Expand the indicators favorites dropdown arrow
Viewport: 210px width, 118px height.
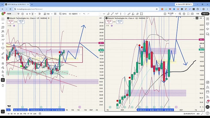(x=52, y=14)
